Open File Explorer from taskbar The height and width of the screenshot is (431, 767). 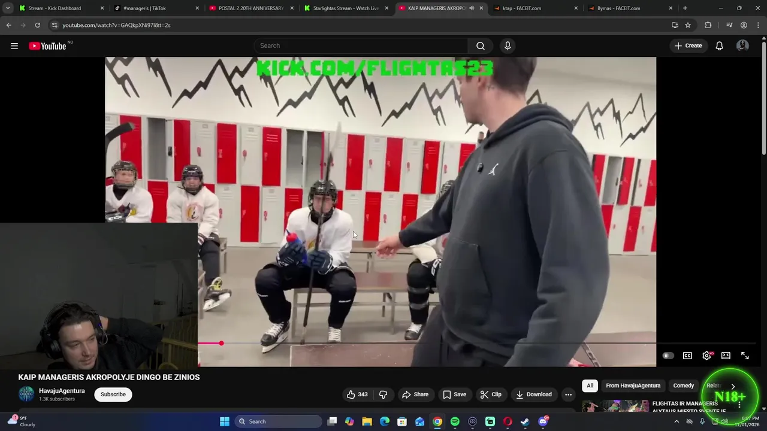pos(367,421)
